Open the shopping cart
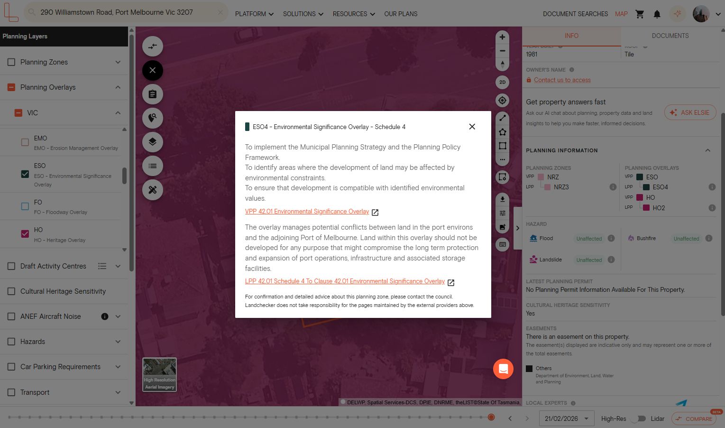725x428 pixels. (x=640, y=14)
